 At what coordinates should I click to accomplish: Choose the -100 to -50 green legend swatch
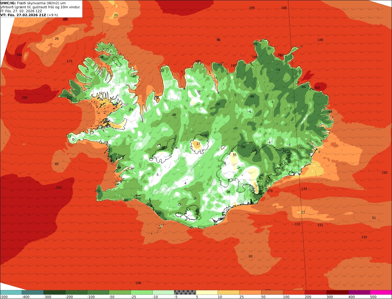pos(98,292)
